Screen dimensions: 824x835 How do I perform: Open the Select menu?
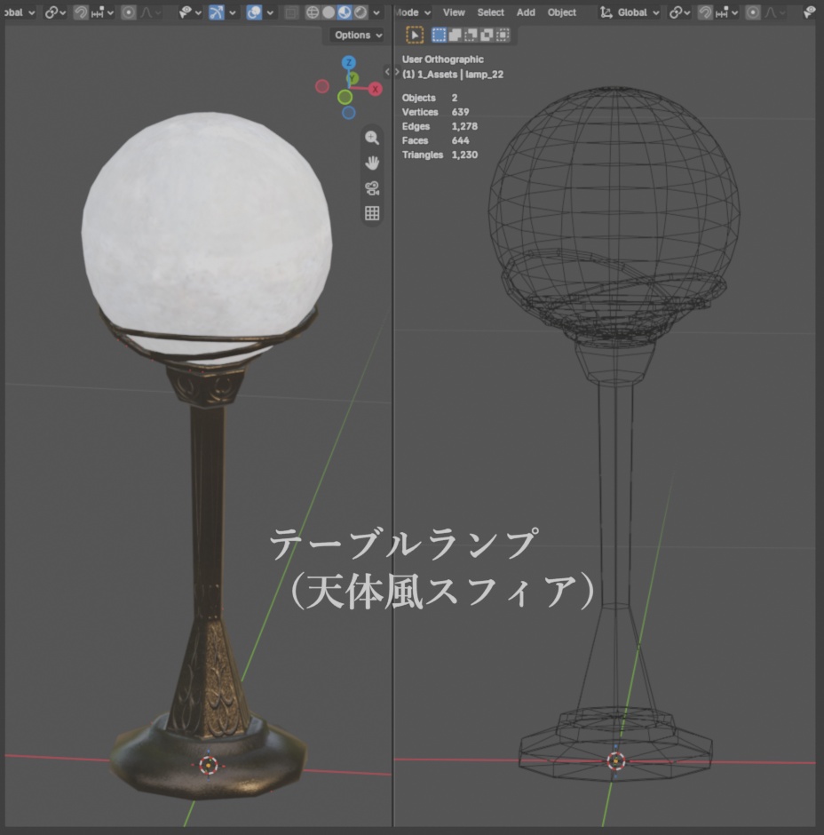click(x=490, y=12)
